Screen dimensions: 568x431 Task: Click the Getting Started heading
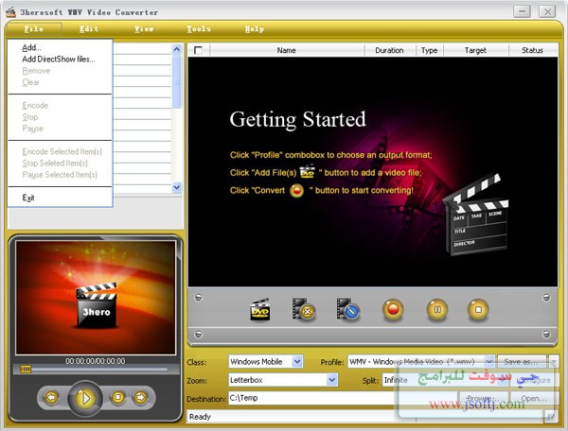point(298,119)
